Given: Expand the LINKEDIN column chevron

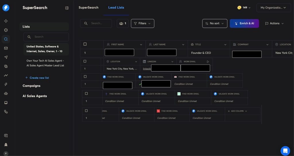Looking at the screenshot, I should pos(172,61).
